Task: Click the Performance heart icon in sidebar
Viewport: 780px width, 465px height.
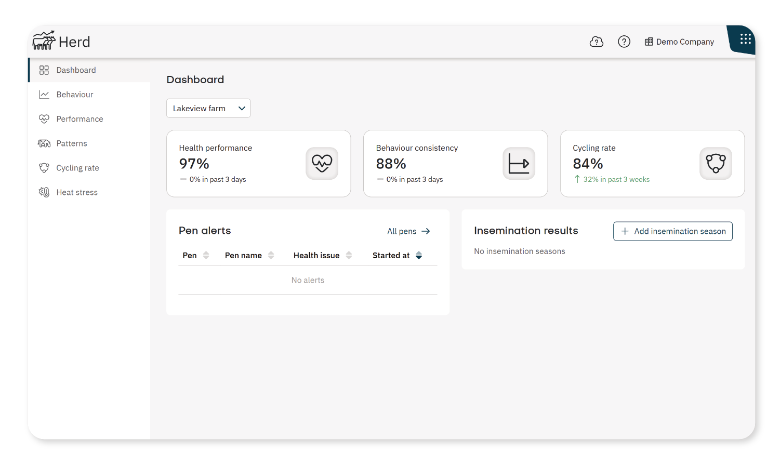Action: point(44,119)
